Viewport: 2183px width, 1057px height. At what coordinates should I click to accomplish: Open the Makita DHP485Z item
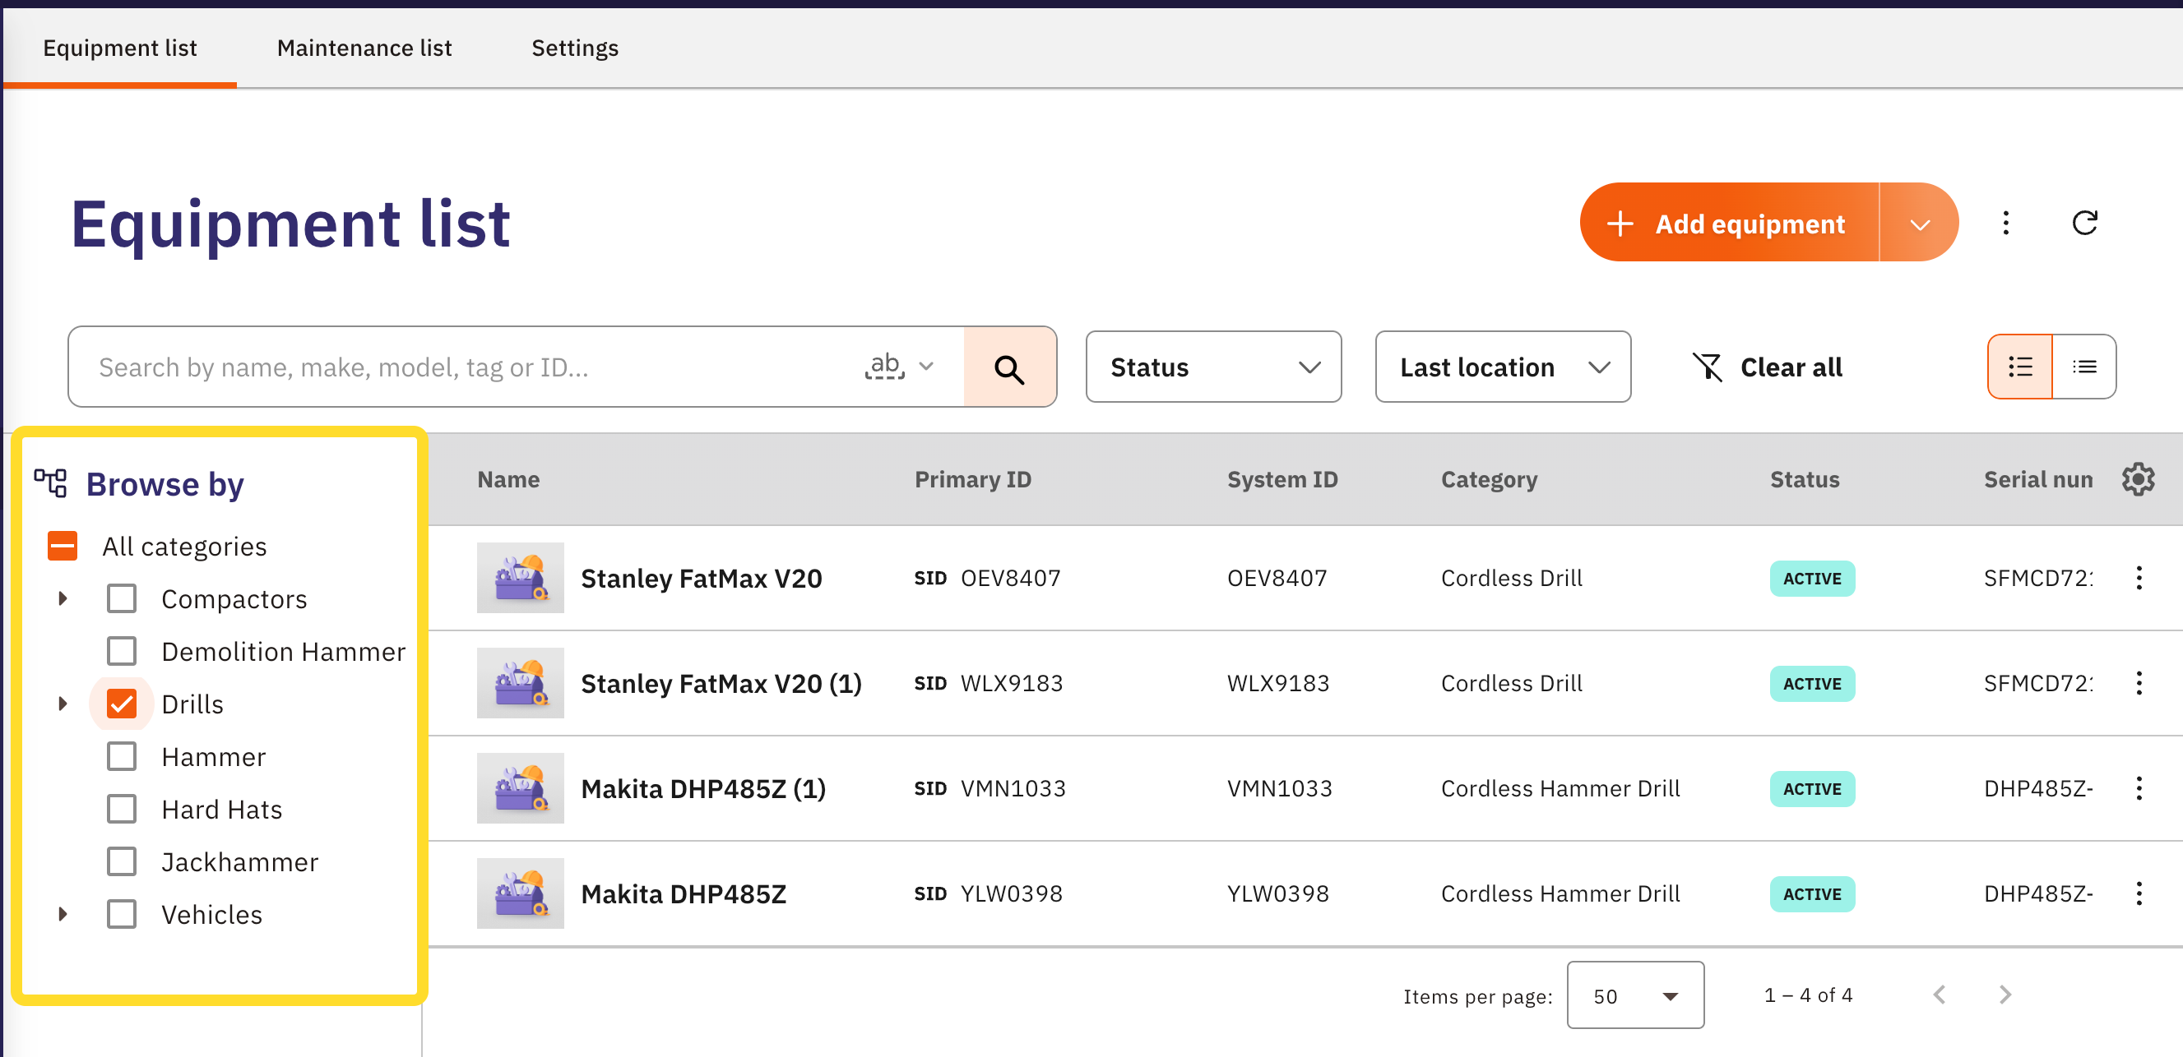684,893
